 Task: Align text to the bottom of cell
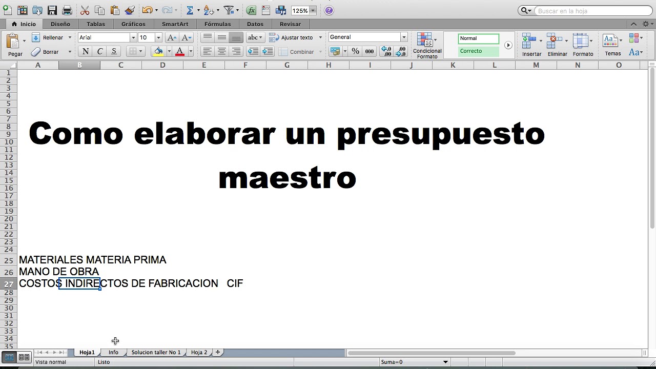pos(236,37)
